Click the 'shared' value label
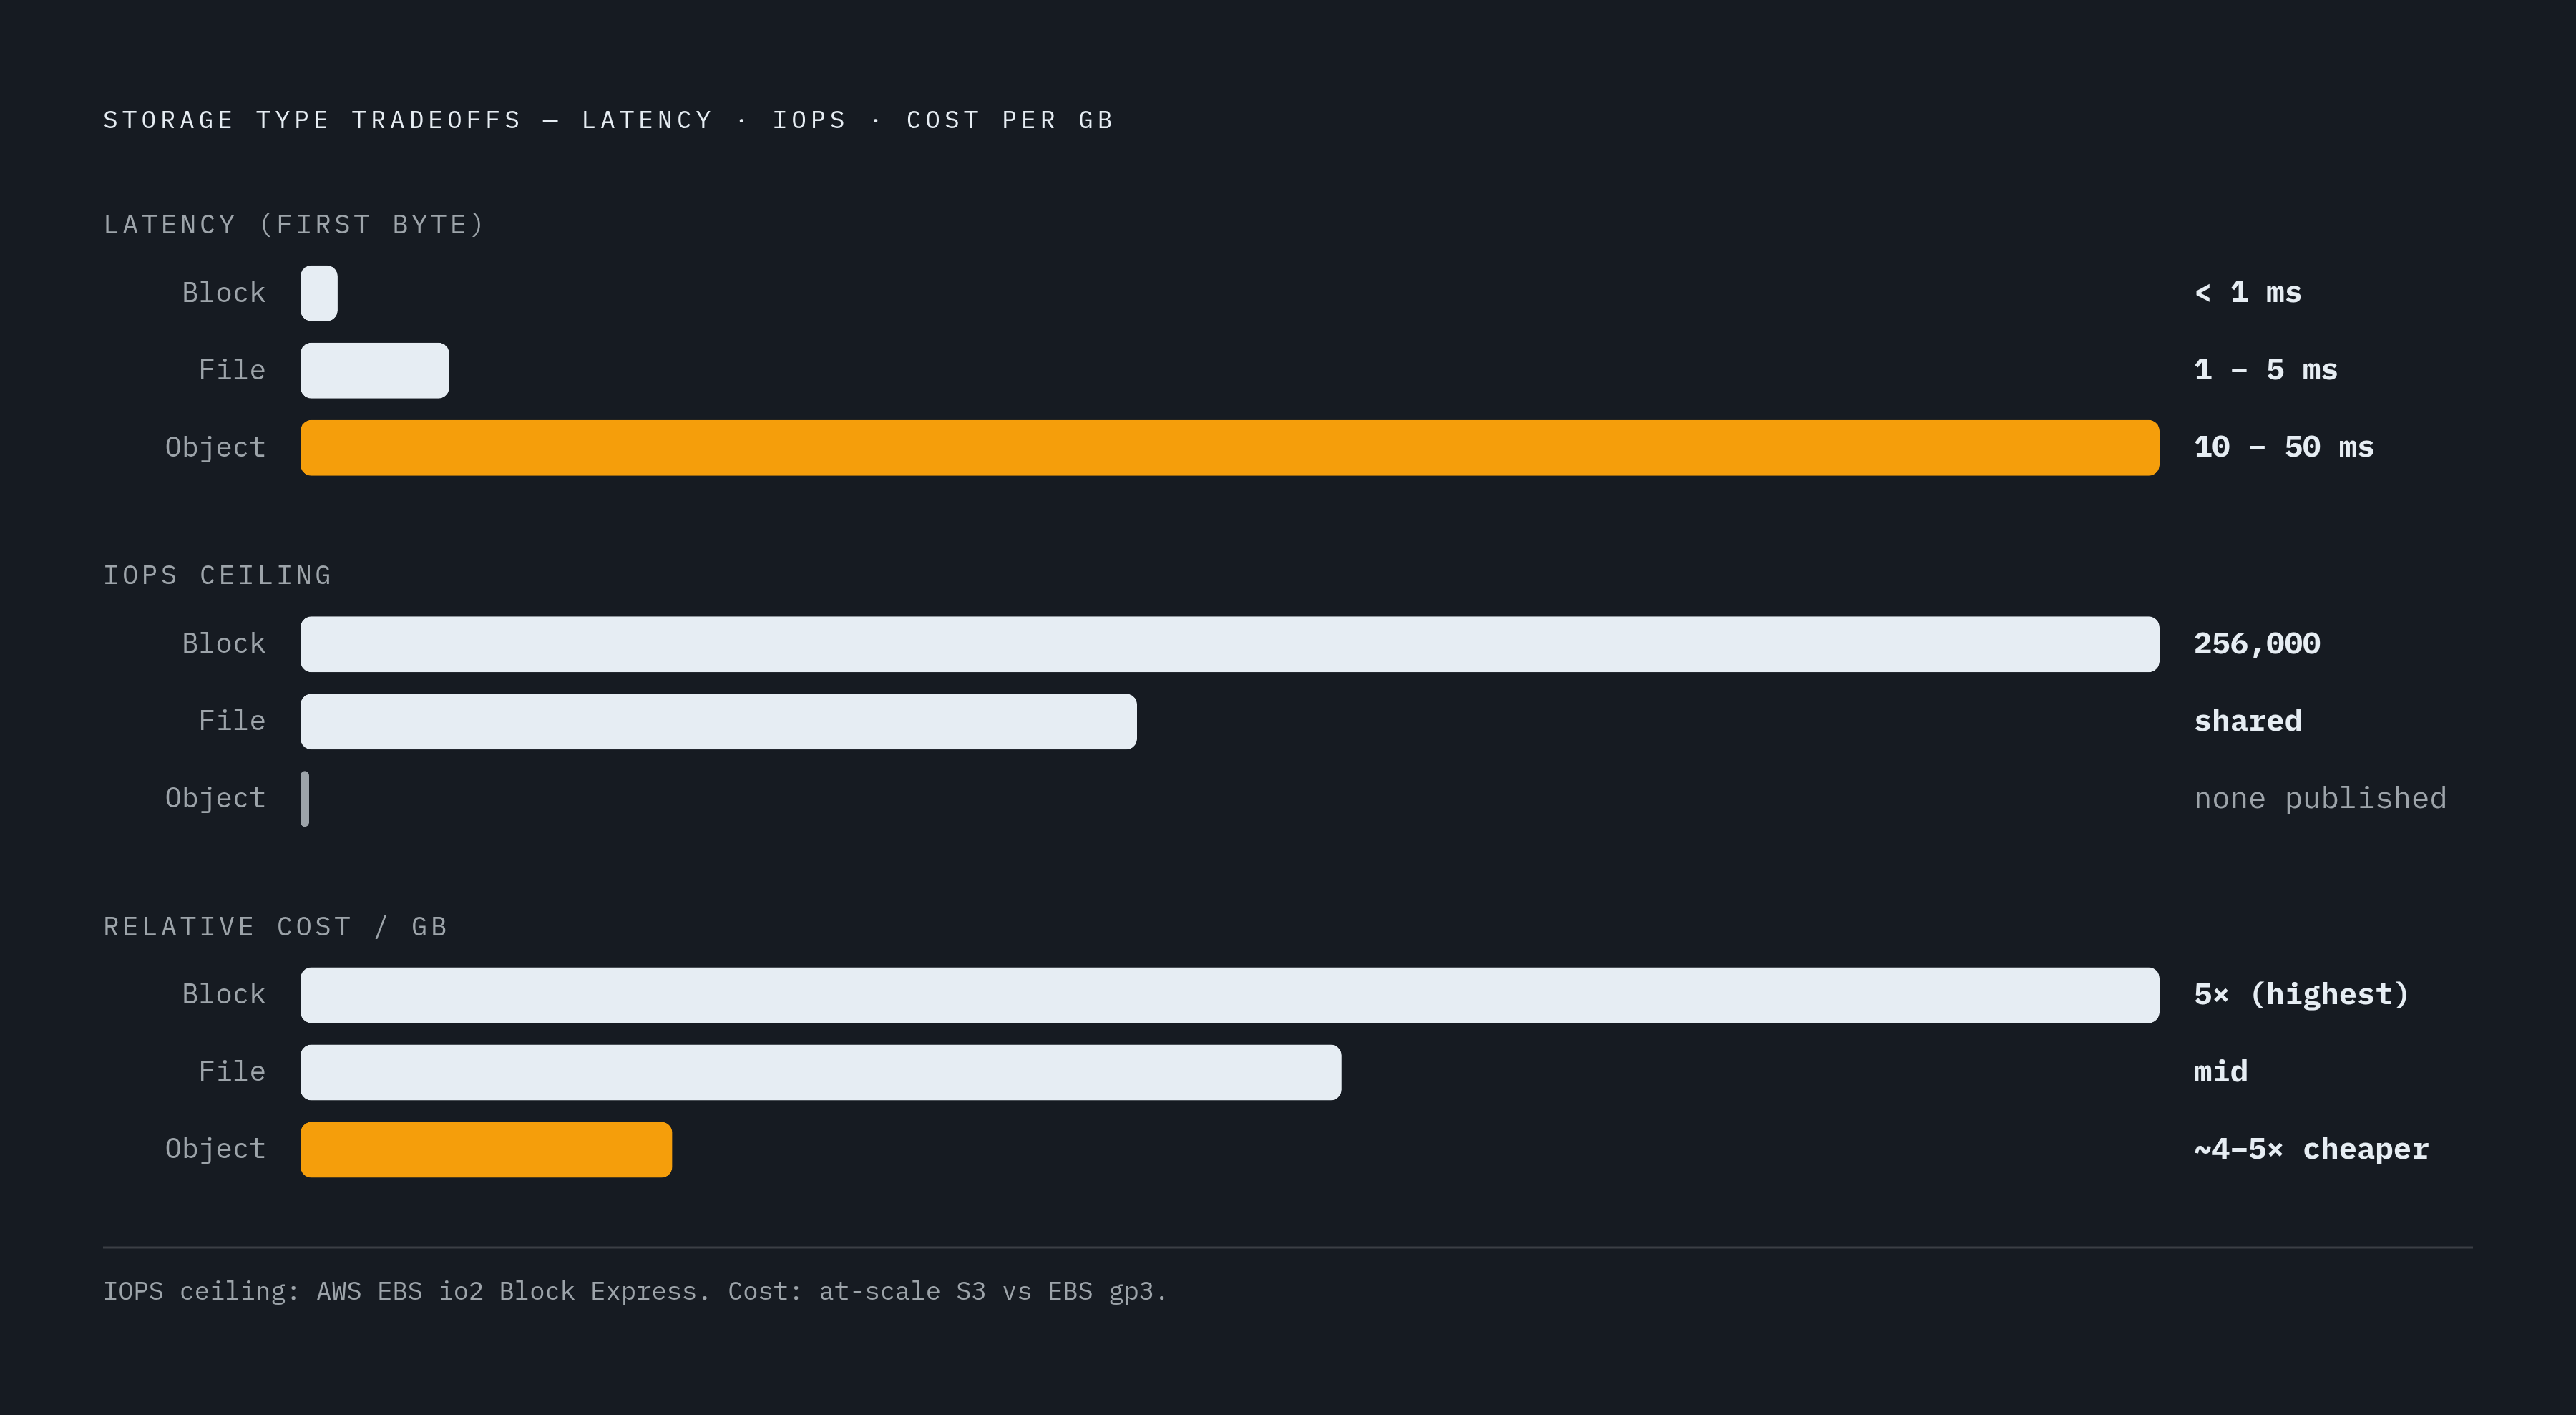 (x=2247, y=721)
